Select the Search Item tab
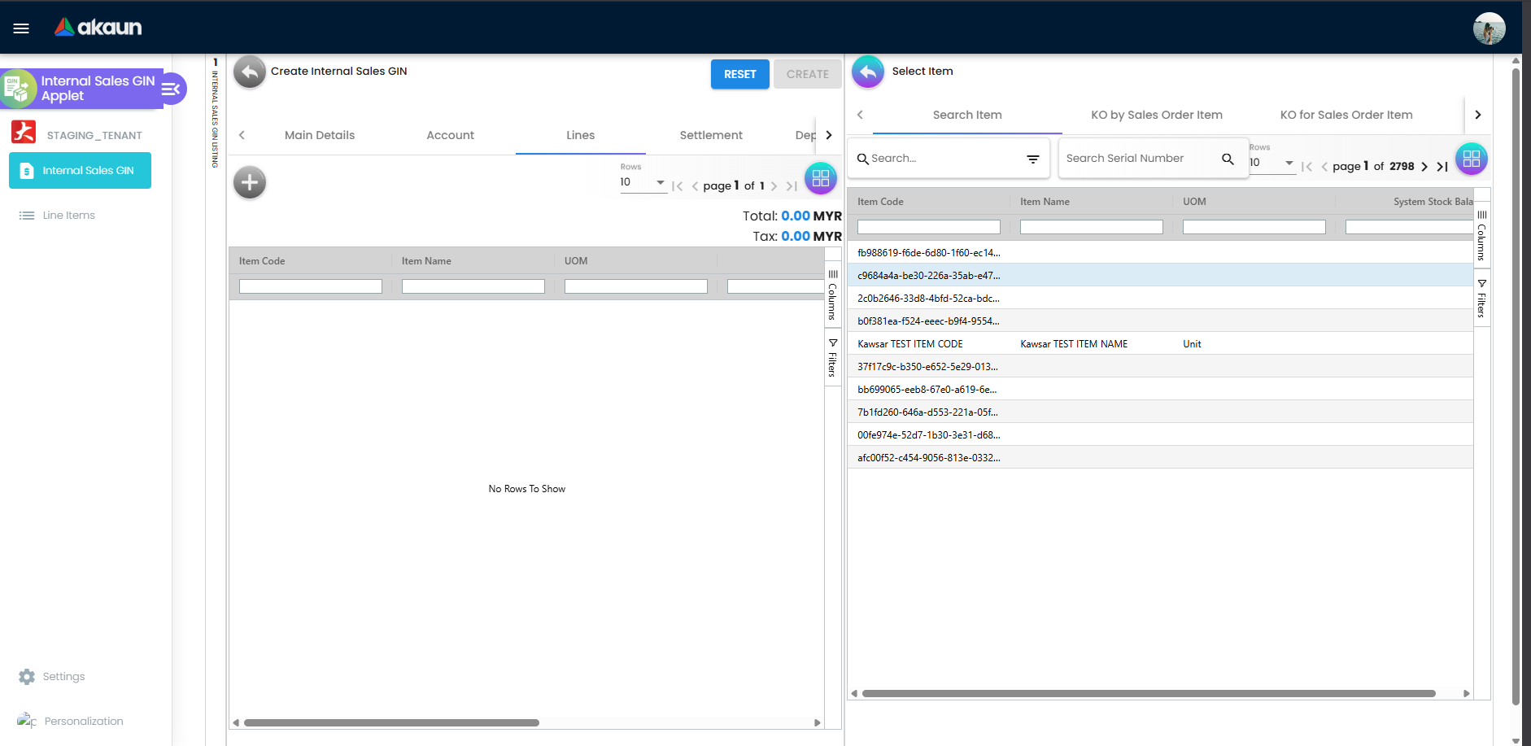The height and width of the screenshot is (746, 1531). click(x=967, y=115)
